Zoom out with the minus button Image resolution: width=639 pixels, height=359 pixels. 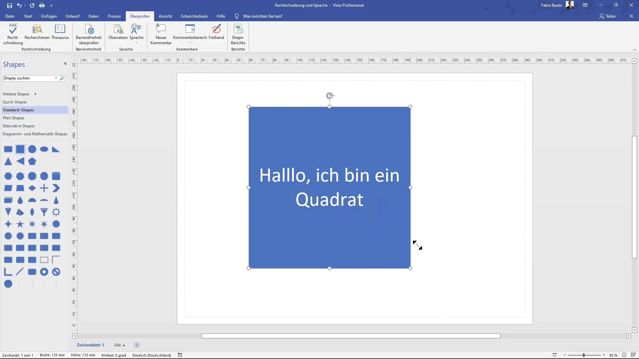click(565, 355)
